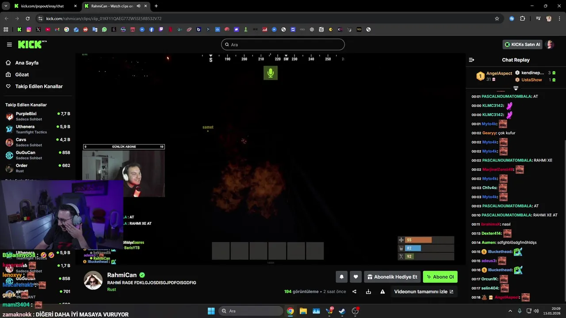Open the Chrome three-dot menu
The width and height of the screenshot is (566, 318).
(x=559, y=19)
